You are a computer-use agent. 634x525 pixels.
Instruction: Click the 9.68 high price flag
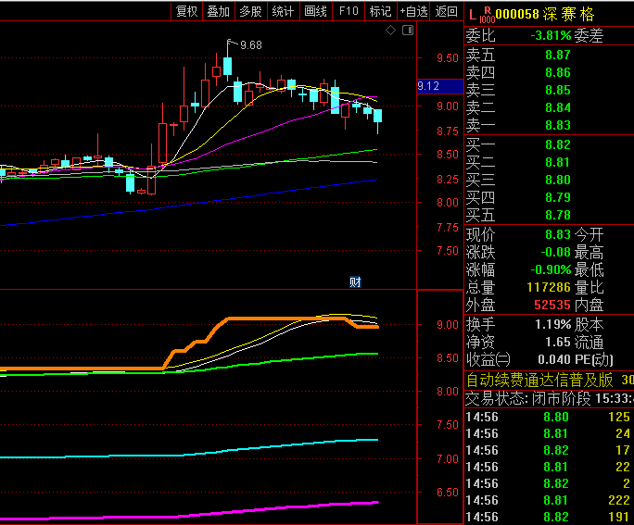coord(249,44)
